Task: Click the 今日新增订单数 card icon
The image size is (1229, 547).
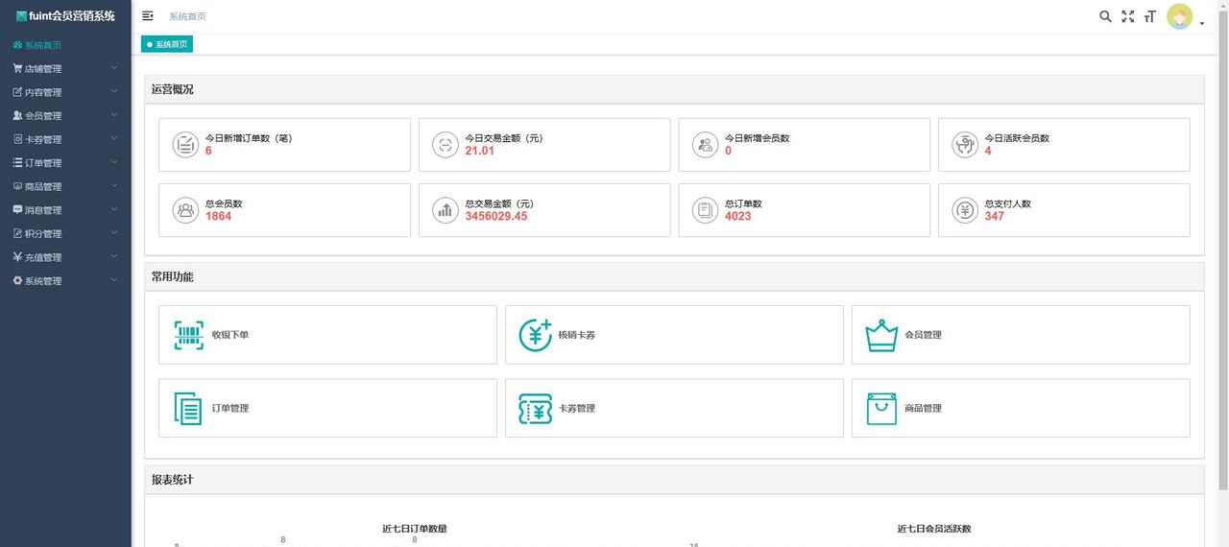Action: (x=185, y=145)
